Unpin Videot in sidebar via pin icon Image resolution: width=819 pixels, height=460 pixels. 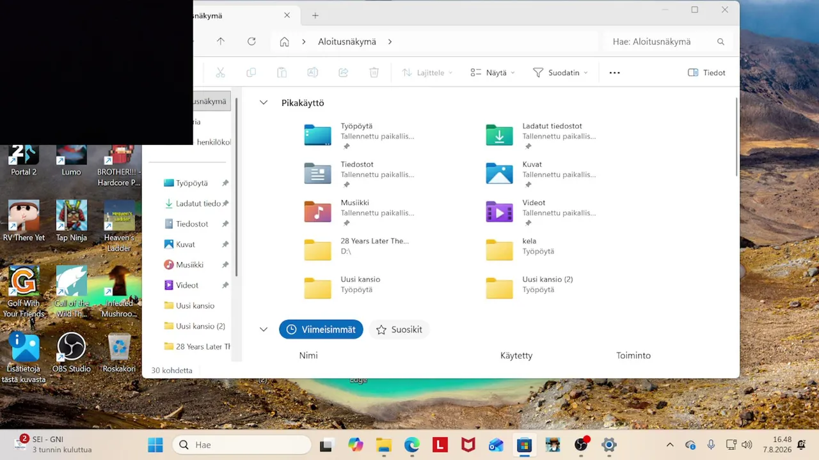[225, 285]
